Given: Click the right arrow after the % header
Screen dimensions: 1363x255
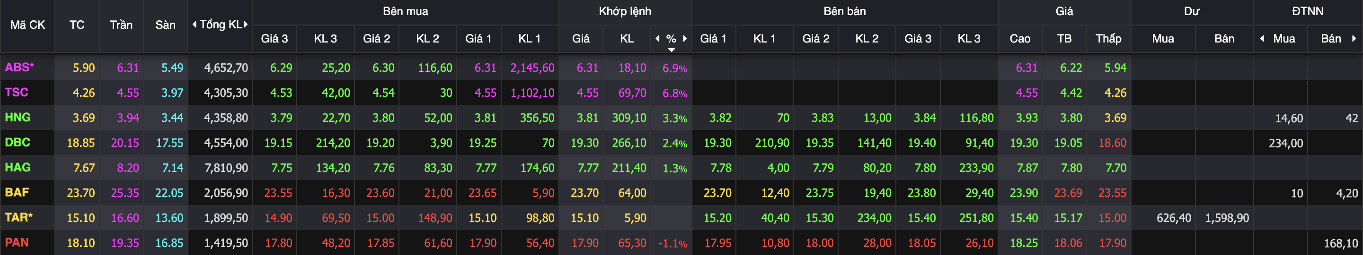Looking at the screenshot, I should tap(685, 39).
